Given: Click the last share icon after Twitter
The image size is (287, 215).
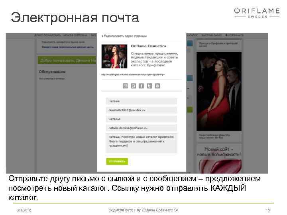Looking at the screenshot, I should point(157,86).
